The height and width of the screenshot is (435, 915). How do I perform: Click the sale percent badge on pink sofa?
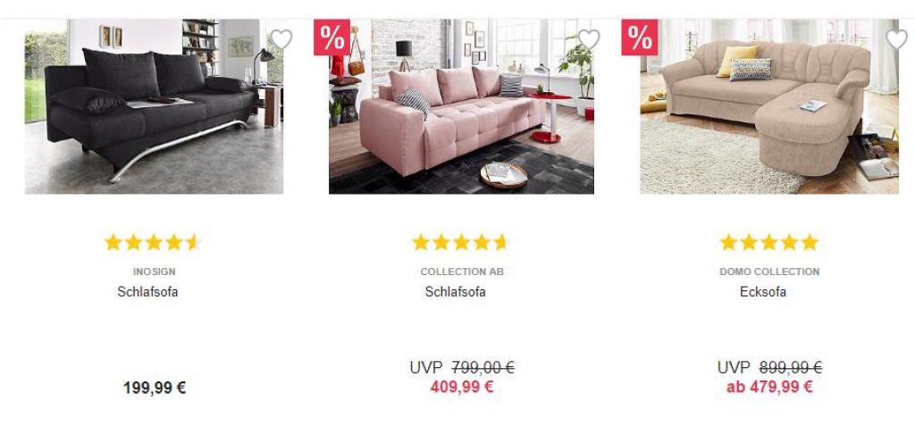pos(332,38)
